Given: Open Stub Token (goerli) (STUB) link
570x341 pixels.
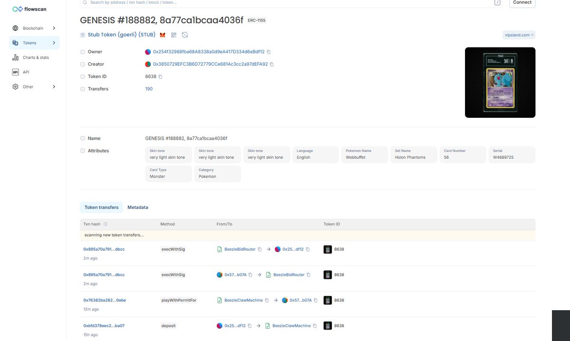Looking at the screenshot, I should point(122,35).
